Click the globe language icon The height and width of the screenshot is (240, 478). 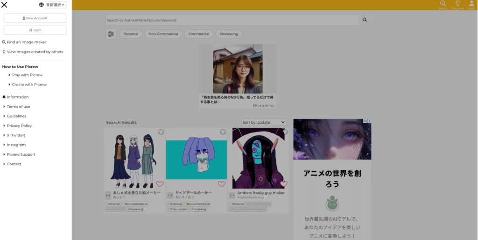[x=42, y=5]
